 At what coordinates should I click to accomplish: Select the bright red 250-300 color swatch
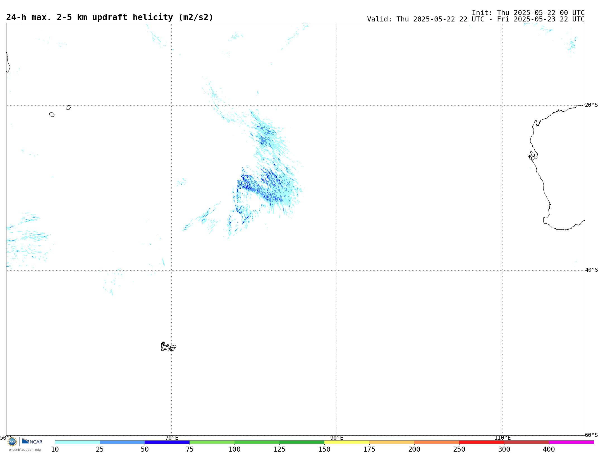tap(482, 442)
